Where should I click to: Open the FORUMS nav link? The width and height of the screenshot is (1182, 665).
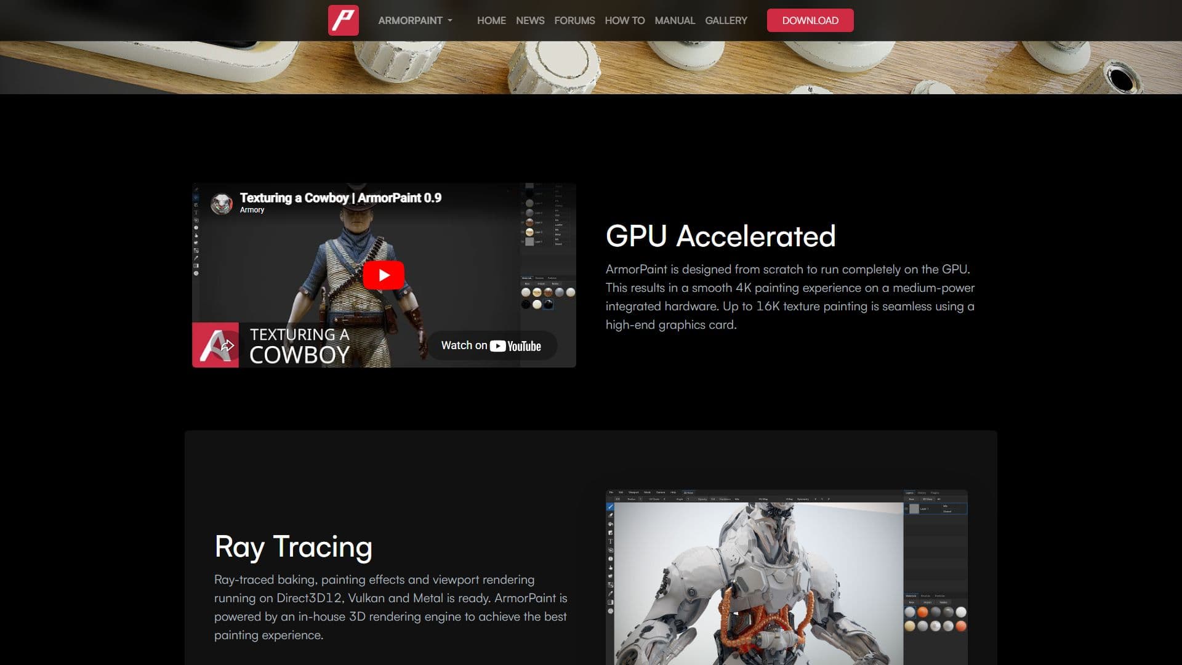(x=574, y=20)
